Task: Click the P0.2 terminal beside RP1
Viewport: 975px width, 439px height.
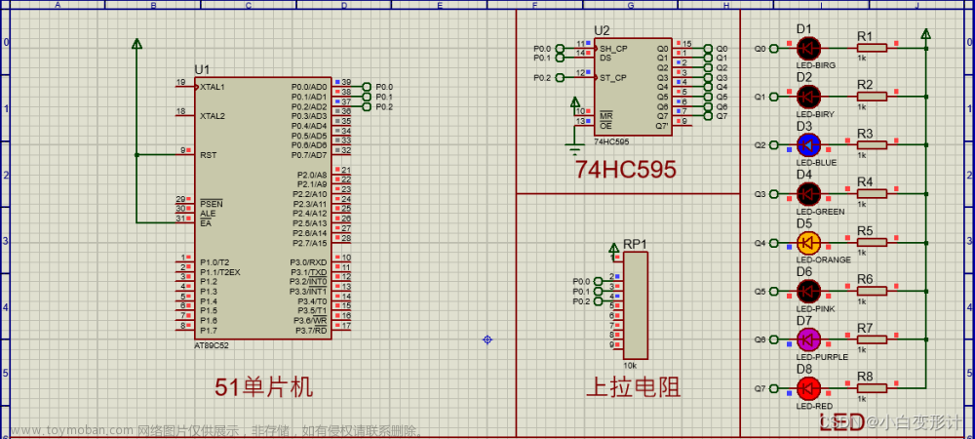Action: point(599,300)
